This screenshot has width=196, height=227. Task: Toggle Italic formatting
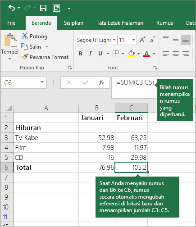(90, 54)
